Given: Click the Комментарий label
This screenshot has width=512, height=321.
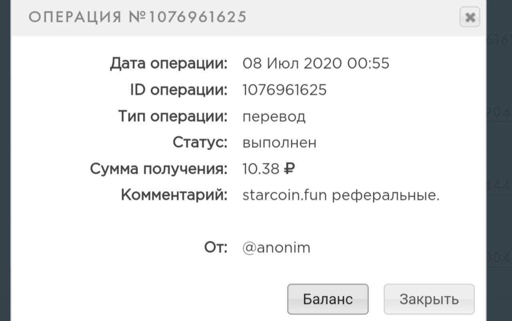Looking at the screenshot, I should (174, 196).
